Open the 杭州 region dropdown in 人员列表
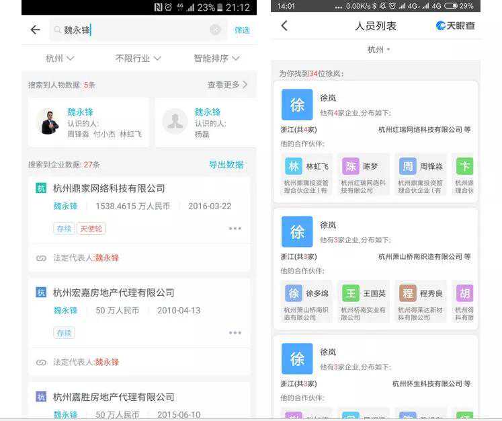Screen dimensions: 502x421 coord(378,50)
